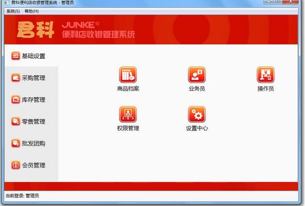Viewport: 305px width, 206px height.
Task: Click the 设置中心 text label
Action: pos(197,128)
